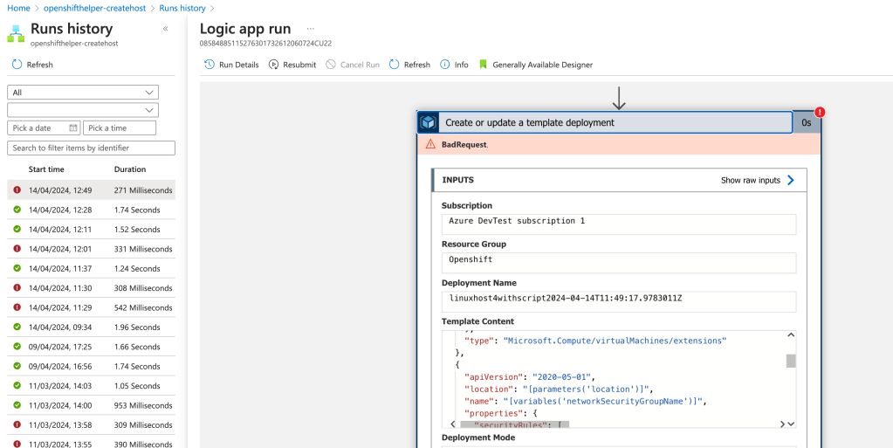Click the Home breadcrumb link
The height and width of the screenshot is (448, 893).
click(x=19, y=8)
